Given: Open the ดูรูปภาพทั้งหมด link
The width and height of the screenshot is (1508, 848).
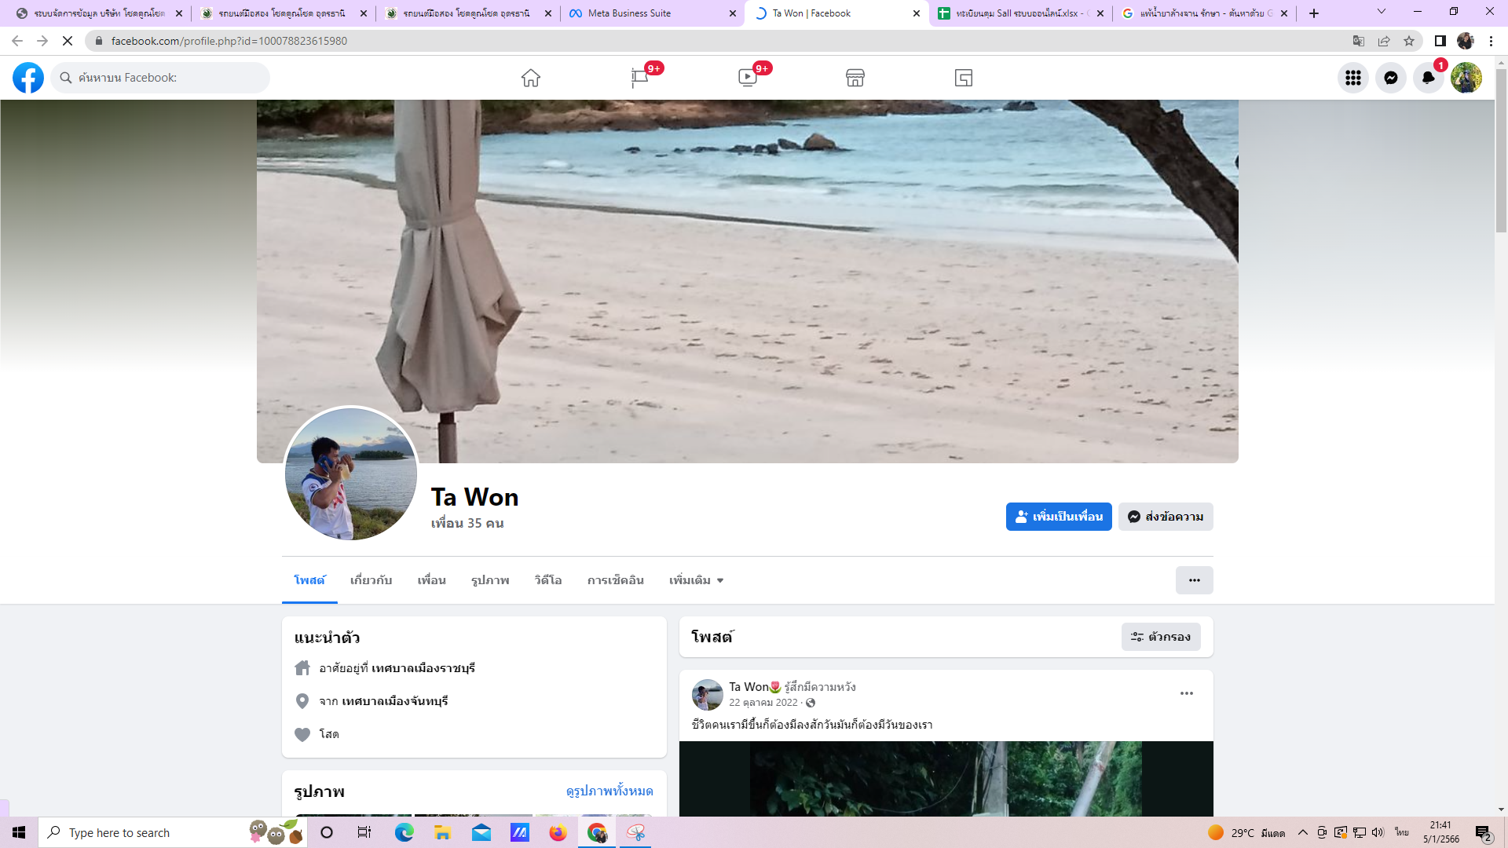Looking at the screenshot, I should pos(609,791).
